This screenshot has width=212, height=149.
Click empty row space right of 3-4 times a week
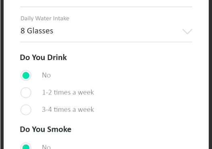[143, 110]
